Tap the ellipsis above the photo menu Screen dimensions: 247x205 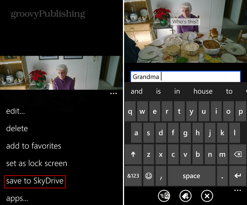click(113, 94)
